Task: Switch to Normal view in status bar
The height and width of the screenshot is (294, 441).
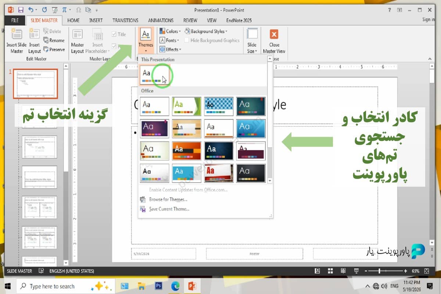Action: pos(317,271)
